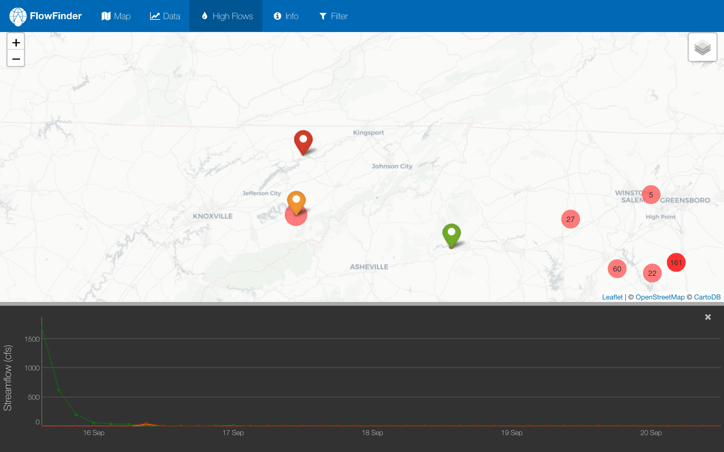Select the green map pin marker
Image resolution: width=724 pixels, height=452 pixels.
pos(452,235)
